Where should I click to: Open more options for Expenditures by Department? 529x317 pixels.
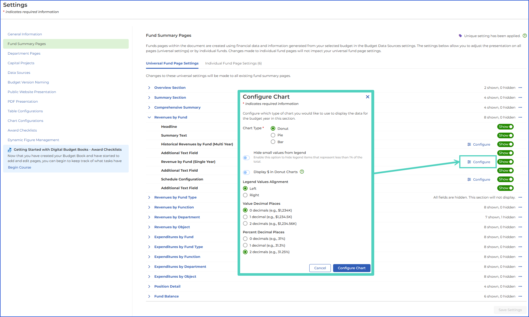coord(520,267)
